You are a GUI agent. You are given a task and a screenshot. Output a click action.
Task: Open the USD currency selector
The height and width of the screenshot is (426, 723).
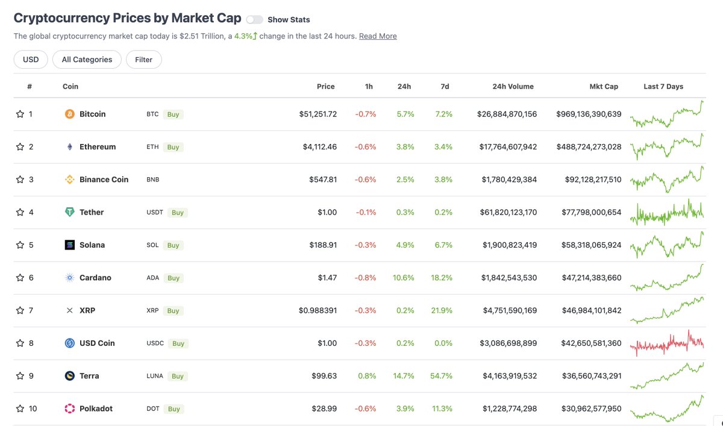pos(31,60)
